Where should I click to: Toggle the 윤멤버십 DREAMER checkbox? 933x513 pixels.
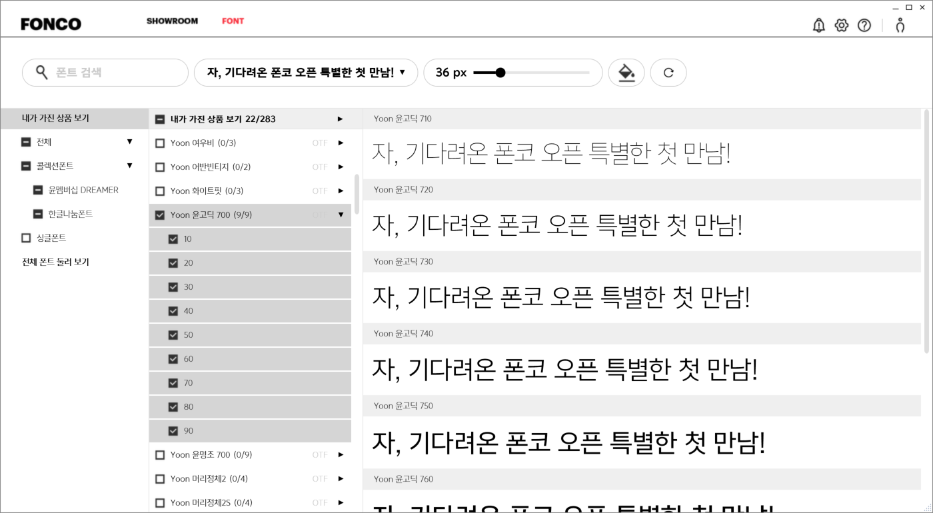pos(38,190)
